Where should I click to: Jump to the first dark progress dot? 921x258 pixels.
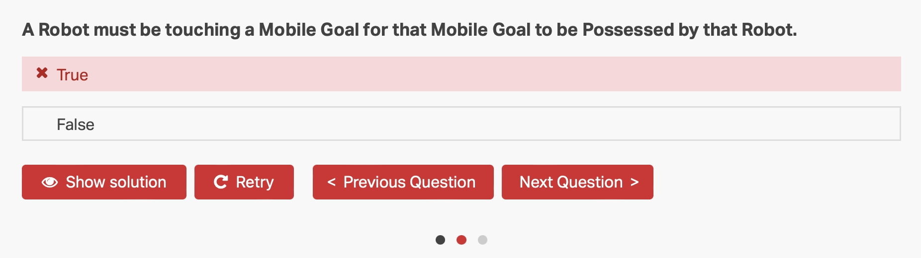(440, 240)
